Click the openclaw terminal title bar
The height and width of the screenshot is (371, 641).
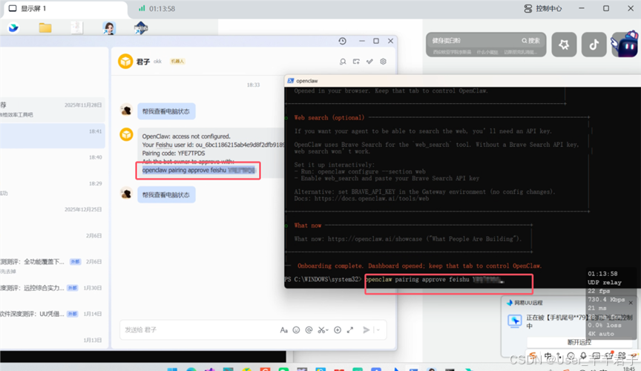point(462,81)
